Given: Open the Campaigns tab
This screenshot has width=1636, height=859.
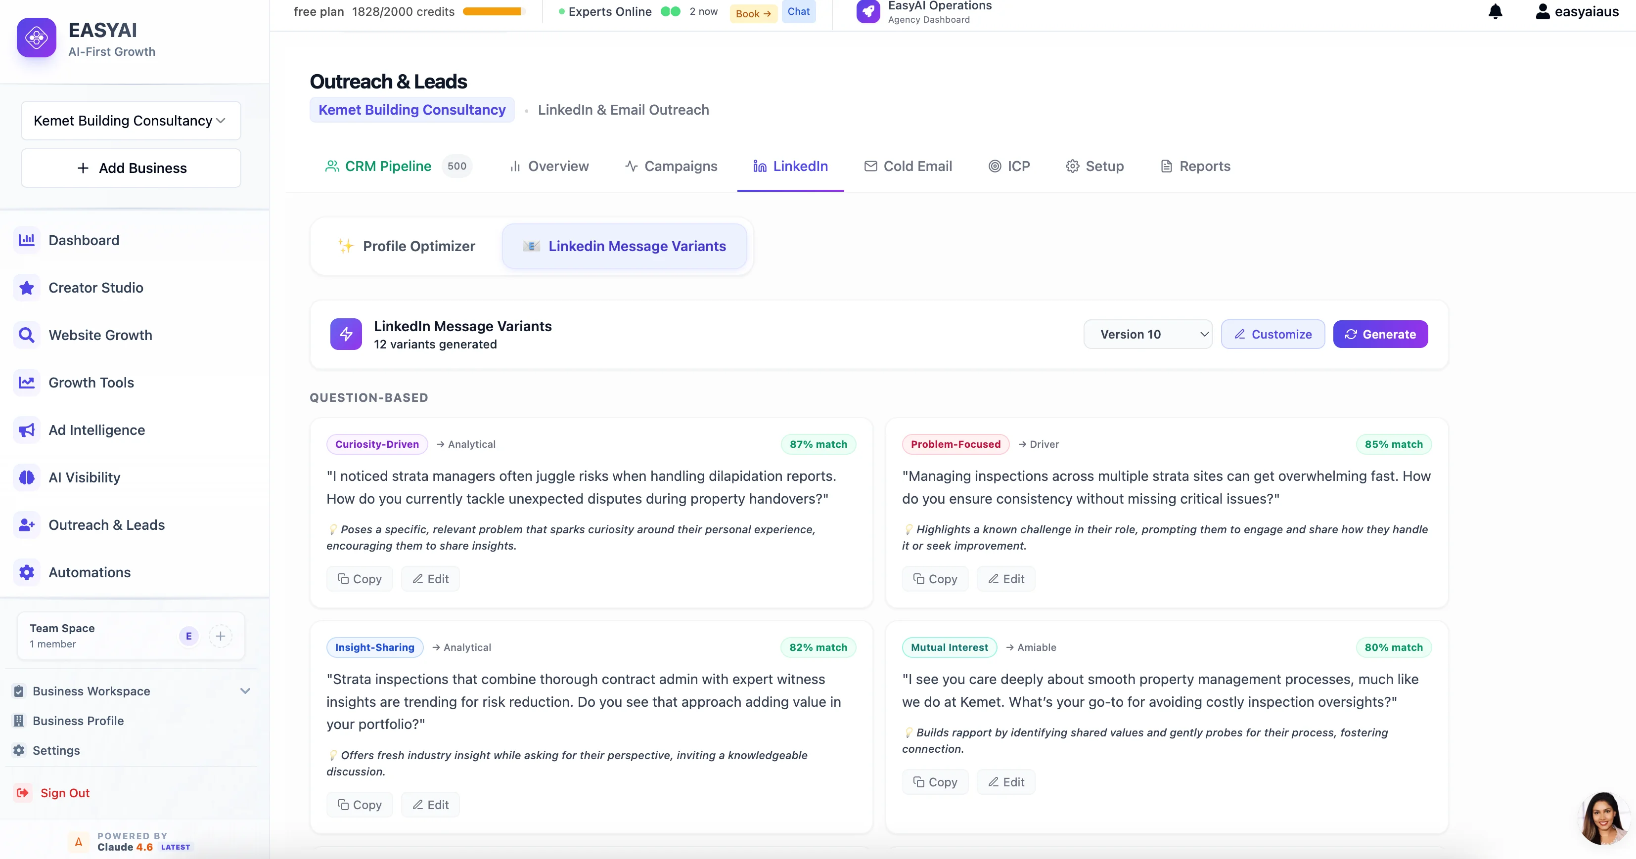Looking at the screenshot, I should [671, 166].
